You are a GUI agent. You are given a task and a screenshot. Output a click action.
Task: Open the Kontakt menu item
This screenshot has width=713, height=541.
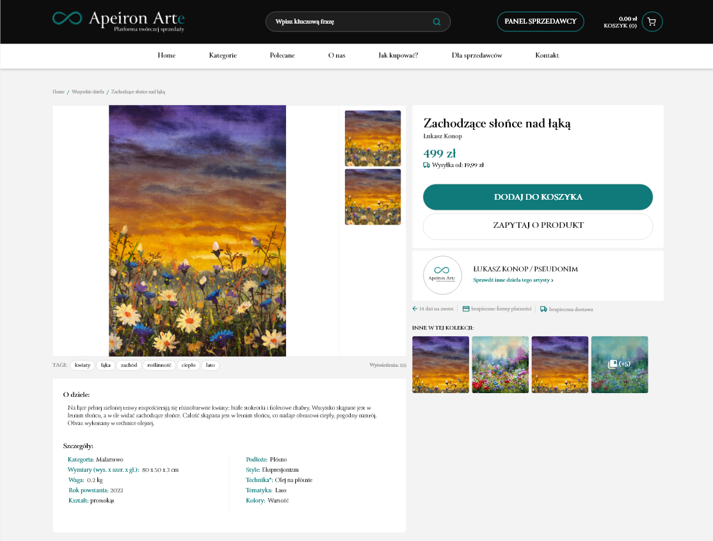[x=547, y=56]
